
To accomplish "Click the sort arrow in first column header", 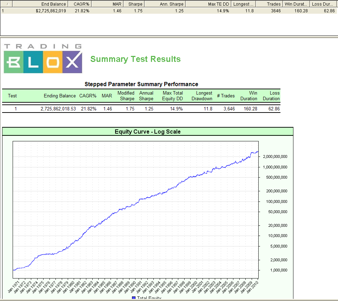I will pos(8,4).
